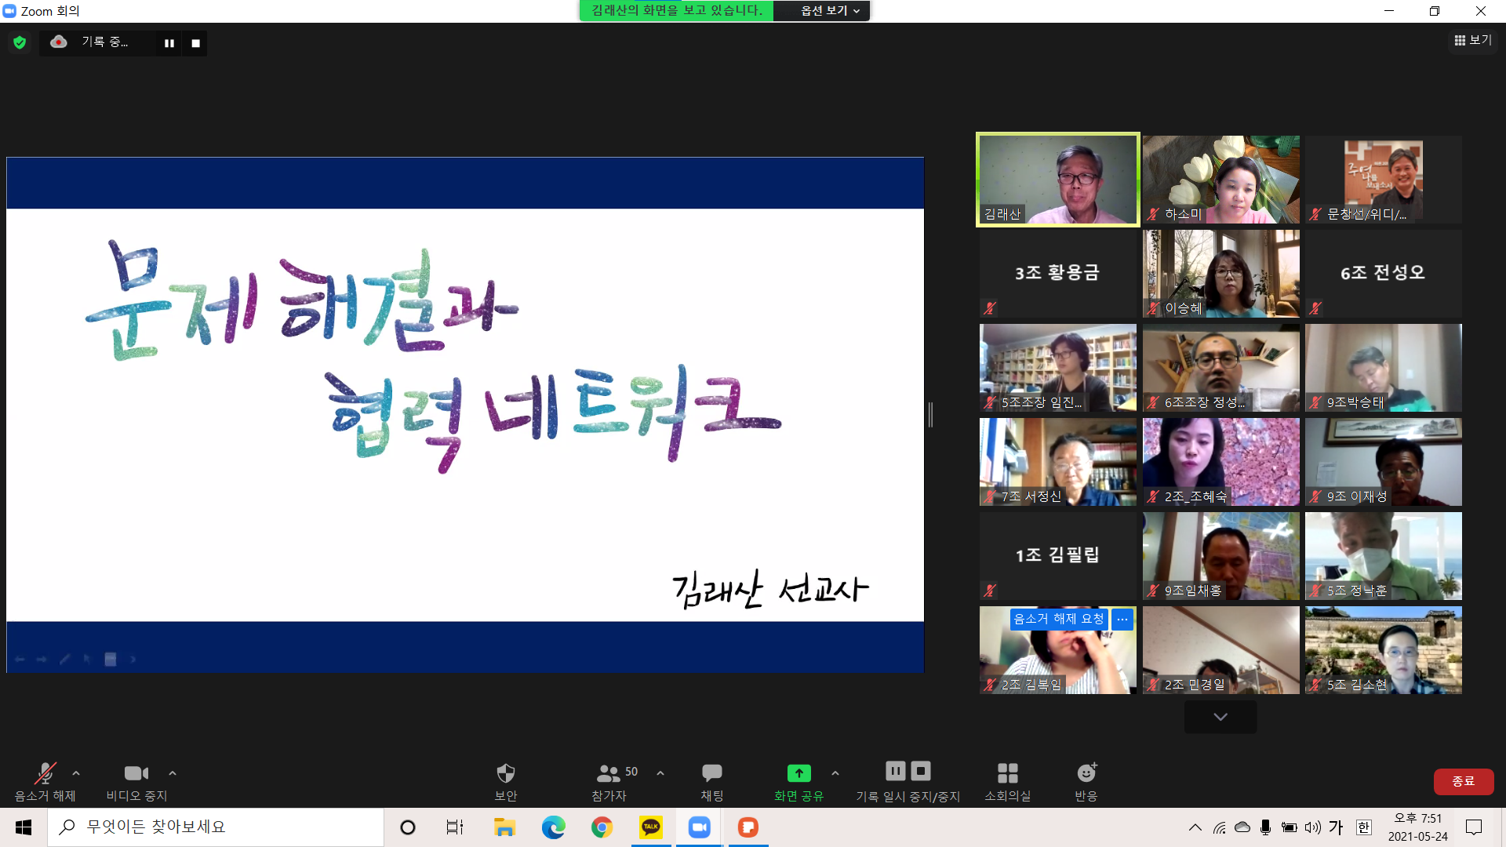Screen dimensions: 1506x847
Task: Stop recording using top-left stop button
Action: click(195, 43)
